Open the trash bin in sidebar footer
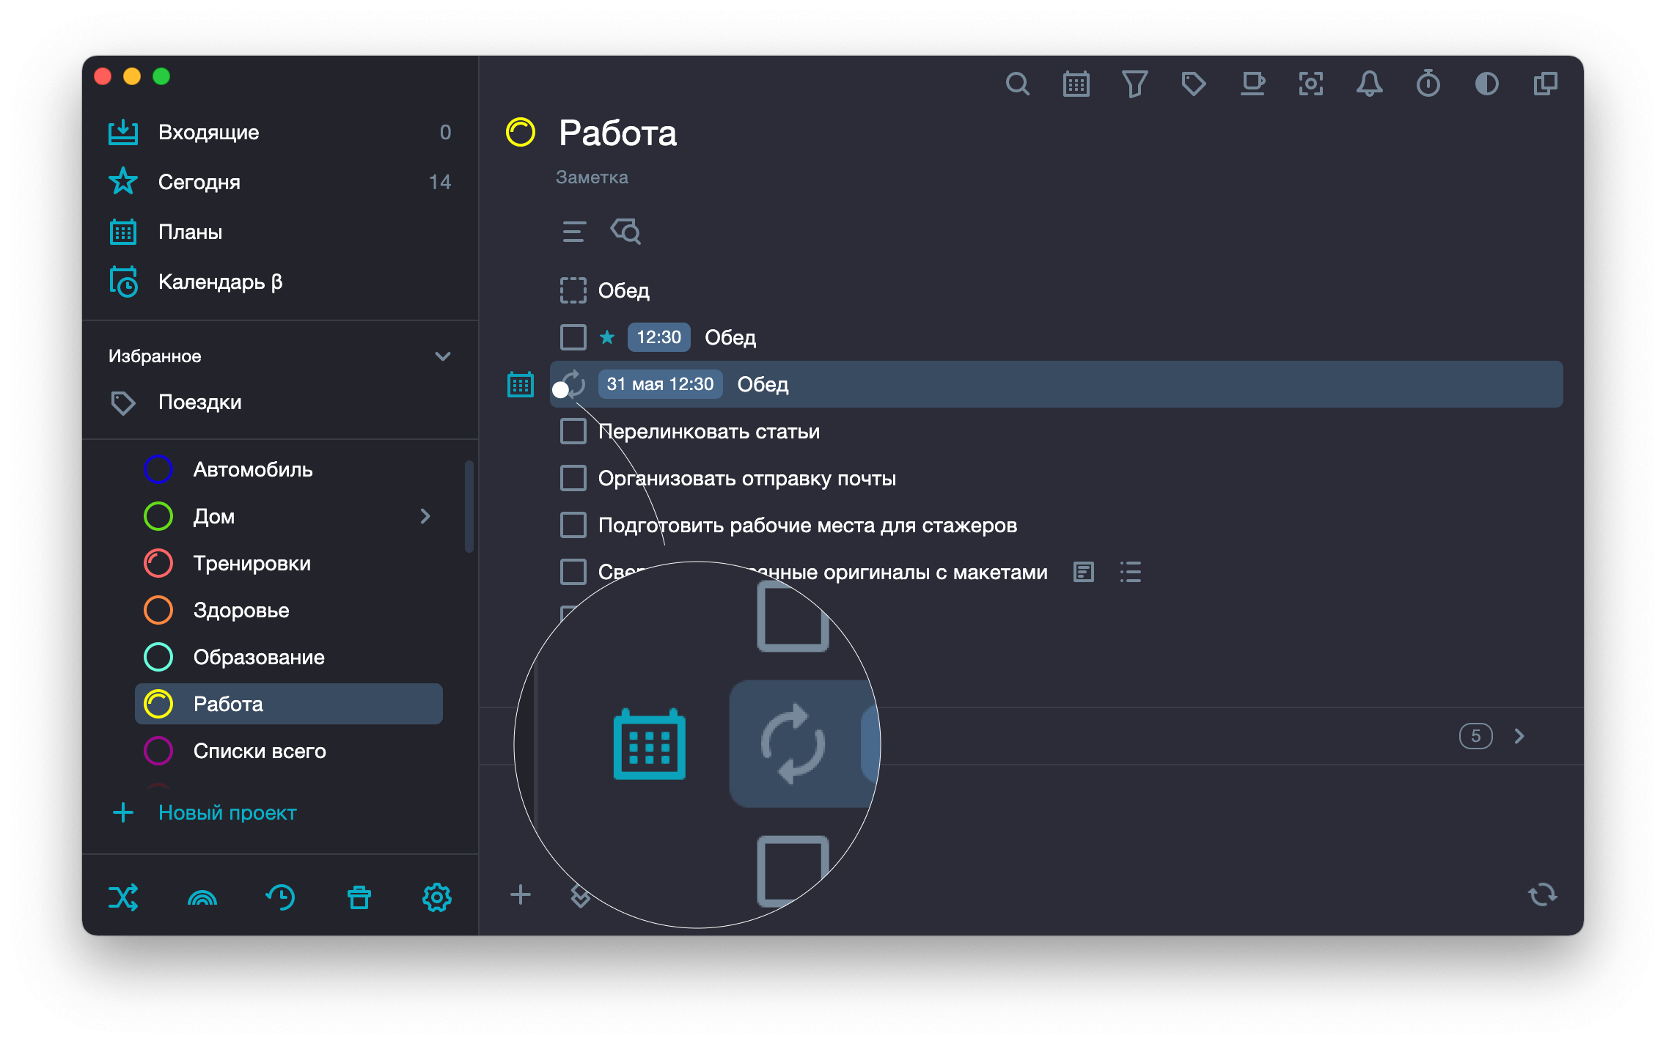Image resolution: width=1666 pixels, height=1044 pixels. (x=359, y=897)
